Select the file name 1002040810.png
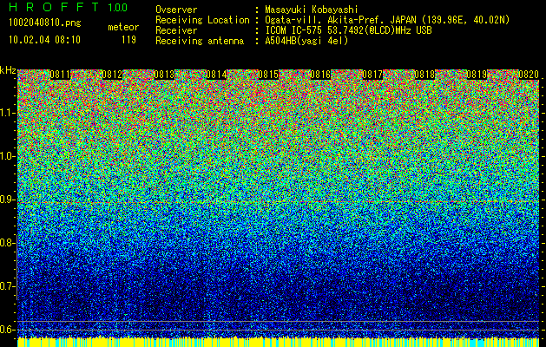 [45, 23]
